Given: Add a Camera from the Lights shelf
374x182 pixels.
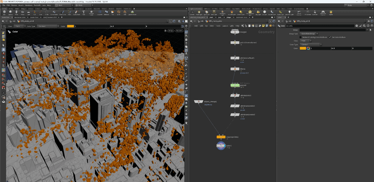Looking at the screenshot, I should [x=192, y=12].
